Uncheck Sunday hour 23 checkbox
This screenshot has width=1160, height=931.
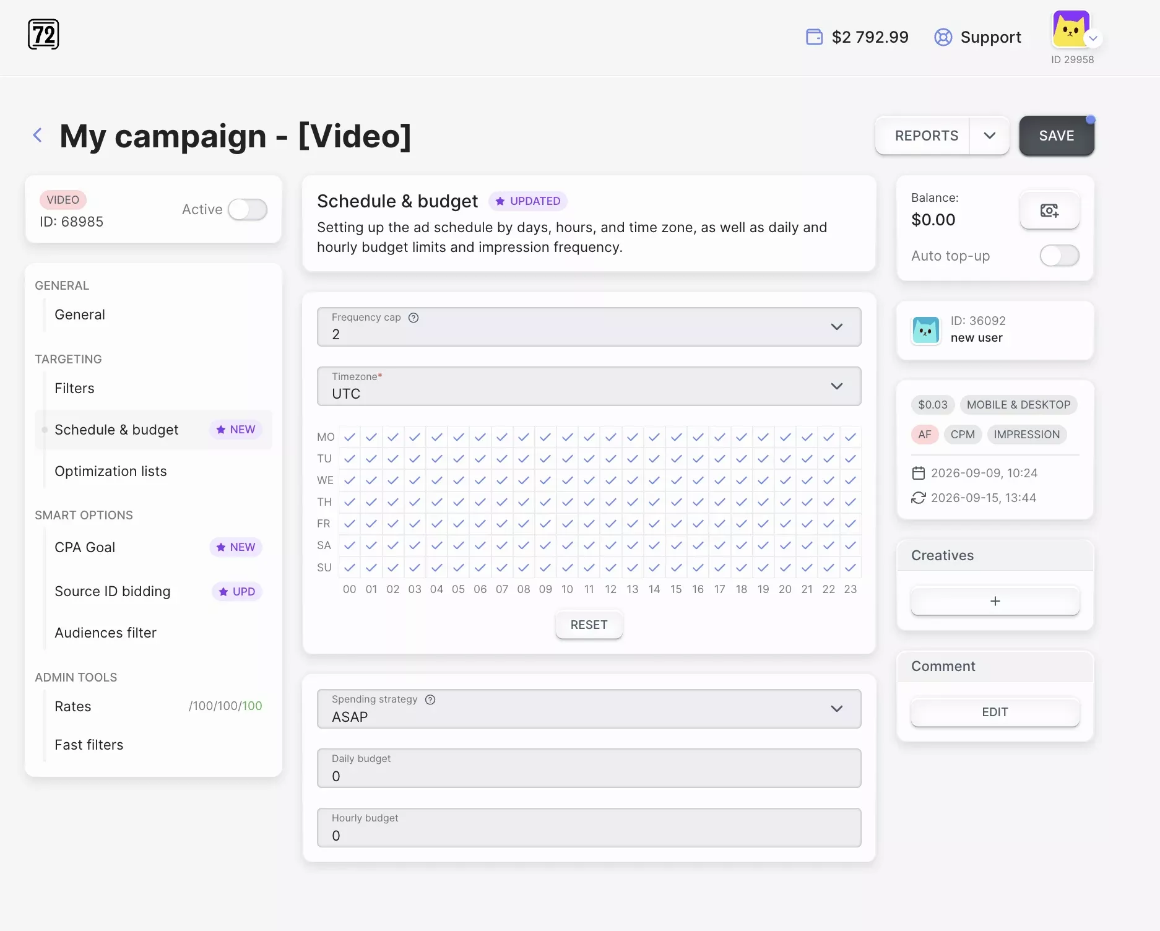[851, 567]
